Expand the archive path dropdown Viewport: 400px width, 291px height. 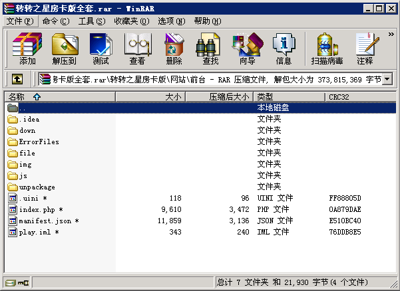click(387, 80)
